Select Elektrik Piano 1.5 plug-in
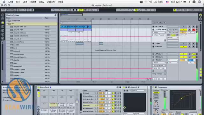Image resolution: width=204 pixels, height=115 pixels. 31,57
